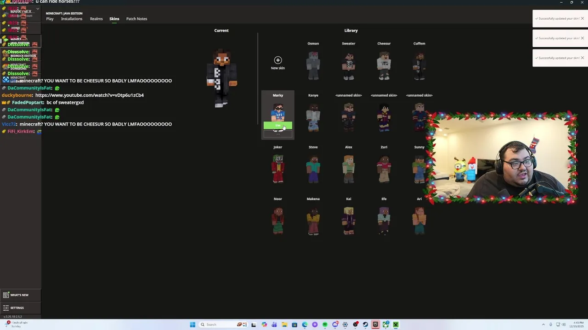Open the Patch Notes tab
The image size is (588, 330).
click(x=136, y=19)
